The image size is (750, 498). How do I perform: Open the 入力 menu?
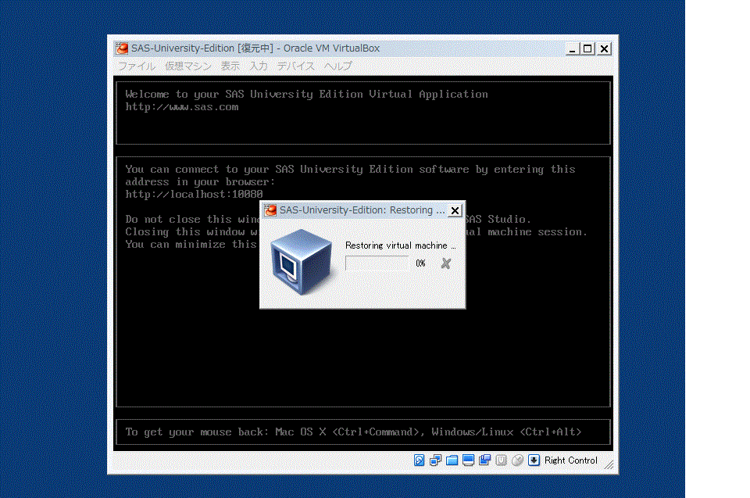tap(259, 66)
